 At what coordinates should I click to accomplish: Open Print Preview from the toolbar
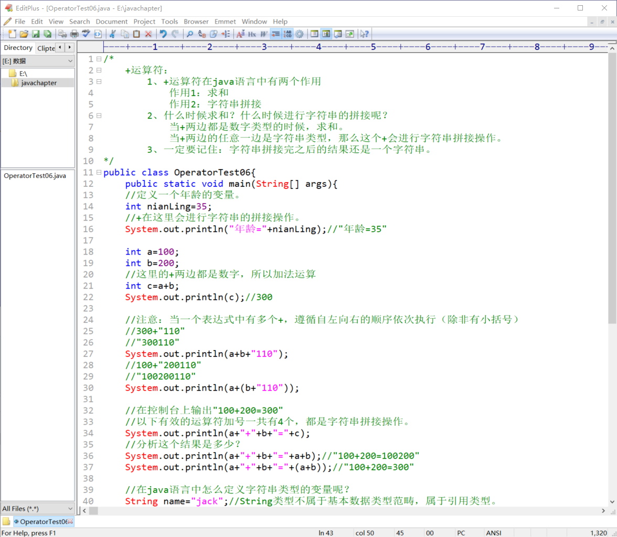point(62,34)
